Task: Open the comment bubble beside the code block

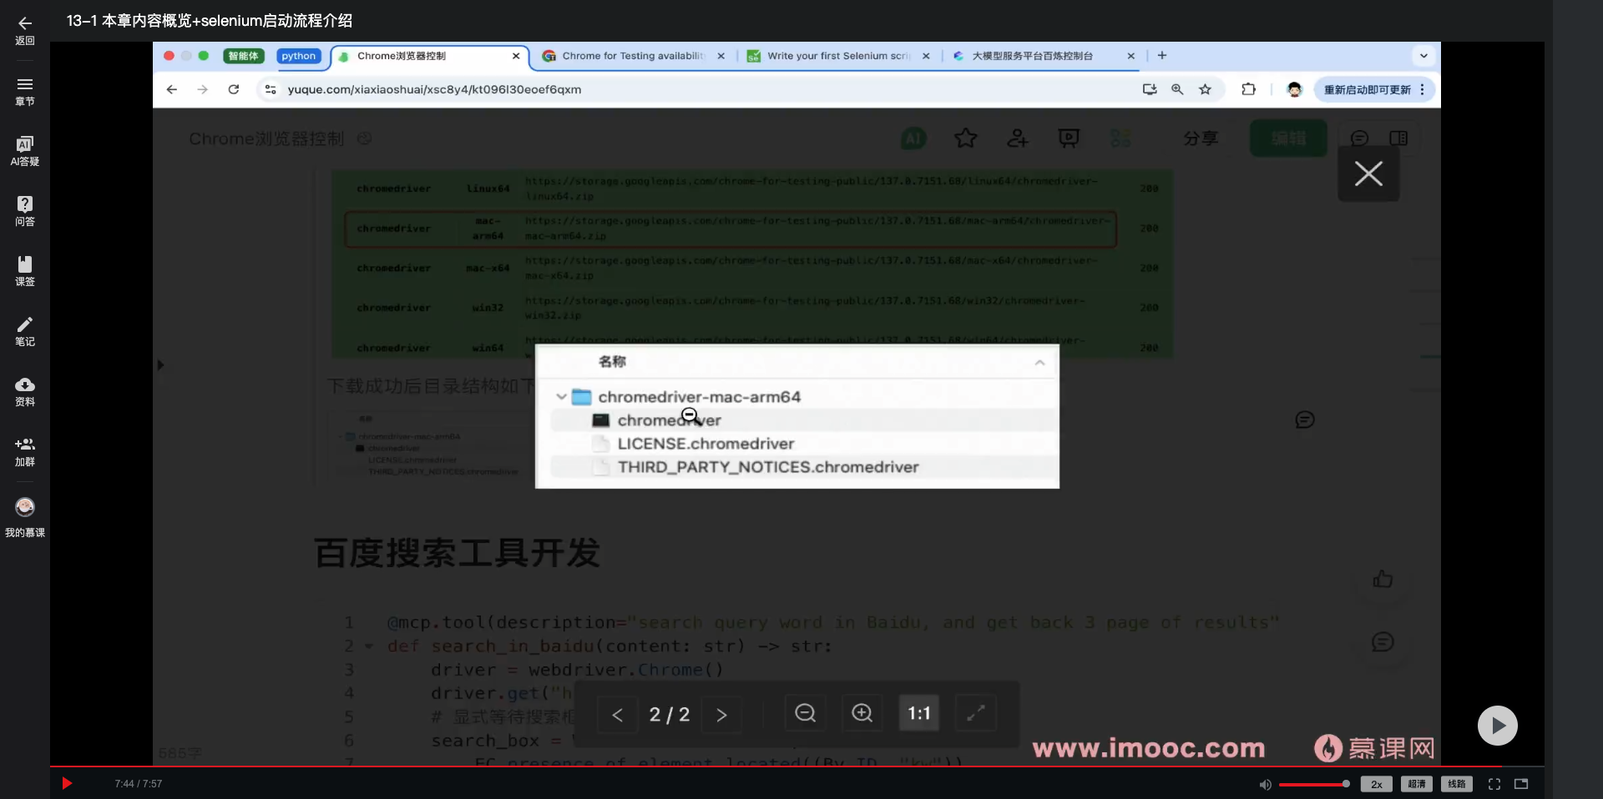Action: (x=1383, y=642)
